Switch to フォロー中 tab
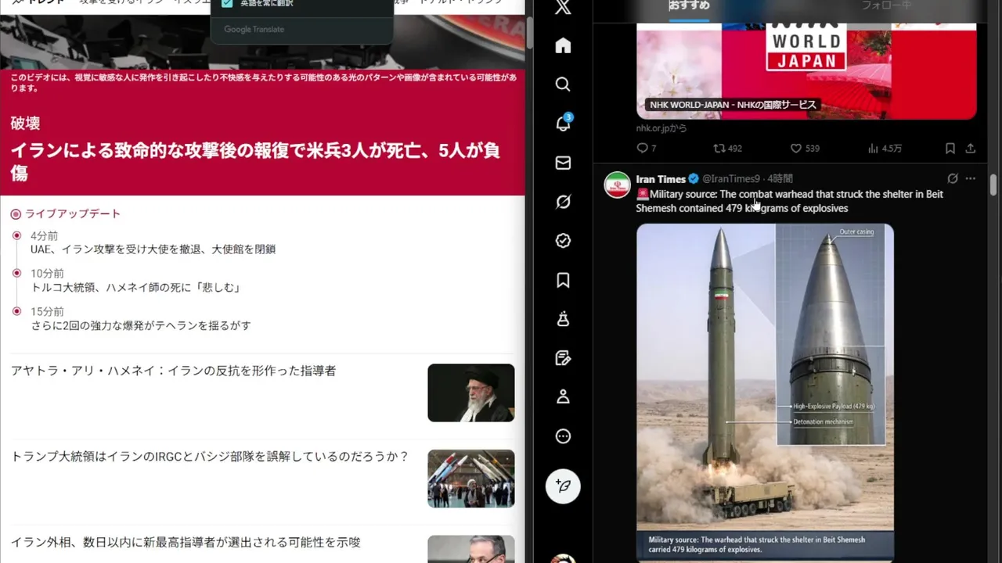This screenshot has width=1002, height=563. (887, 5)
